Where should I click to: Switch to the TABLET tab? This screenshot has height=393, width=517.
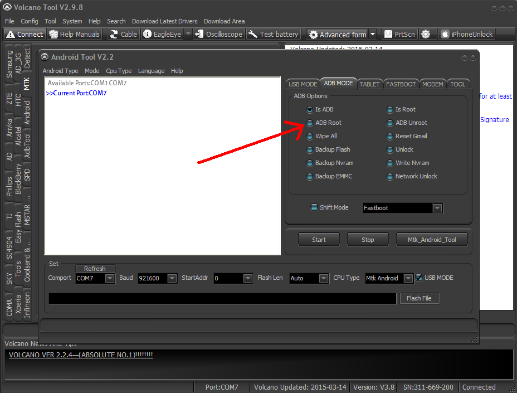pos(369,84)
